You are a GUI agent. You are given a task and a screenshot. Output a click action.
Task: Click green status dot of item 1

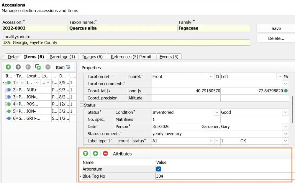(9, 83)
